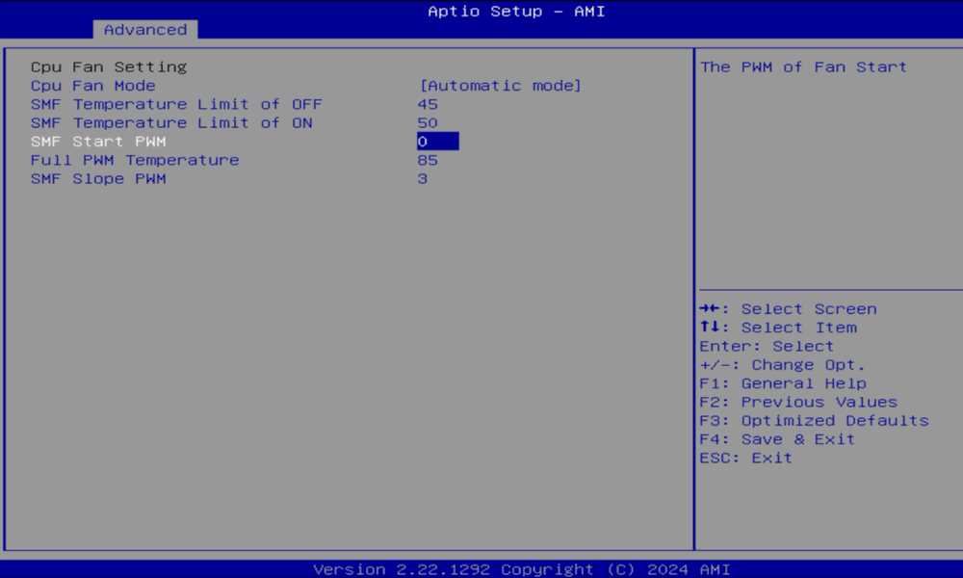Image resolution: width=963 pixels, height=578 pixels.
Task: Select Full PWM Temperature setting
Action: pos(135,160)
